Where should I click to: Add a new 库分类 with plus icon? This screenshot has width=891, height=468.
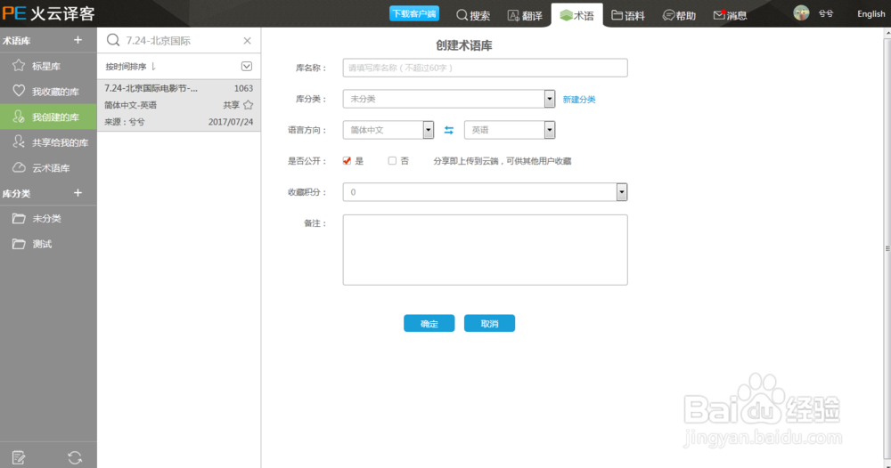[x=78, y=193]
